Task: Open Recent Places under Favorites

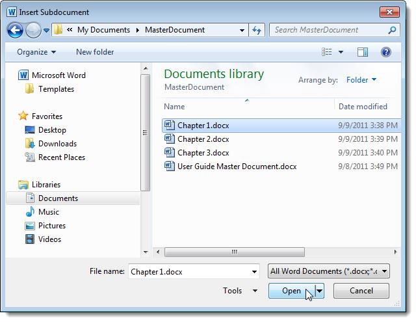Action: click(x=55, y=157)
